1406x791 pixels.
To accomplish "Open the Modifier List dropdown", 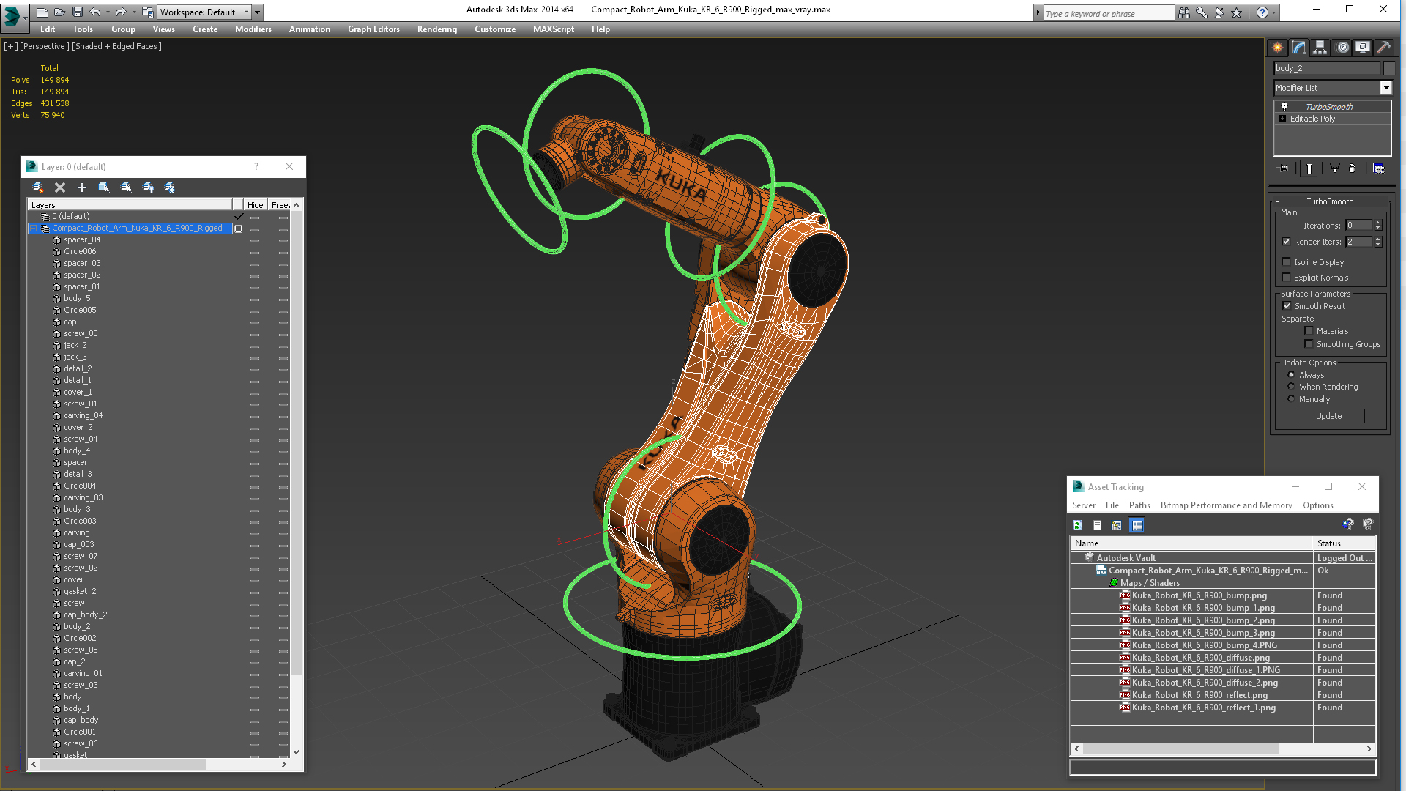I will click(1385, 88).
